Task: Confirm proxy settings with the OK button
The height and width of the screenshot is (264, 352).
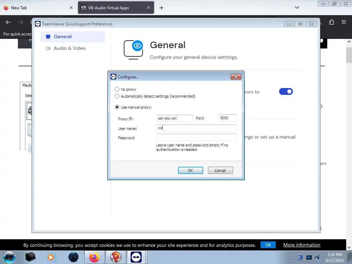Action: 190,170
